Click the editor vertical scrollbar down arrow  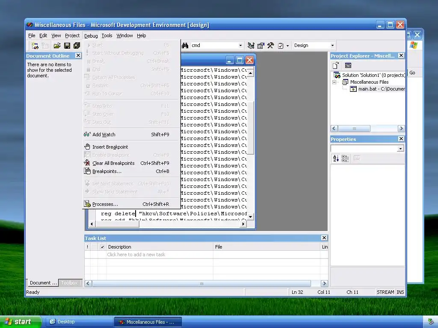point(251,217)
